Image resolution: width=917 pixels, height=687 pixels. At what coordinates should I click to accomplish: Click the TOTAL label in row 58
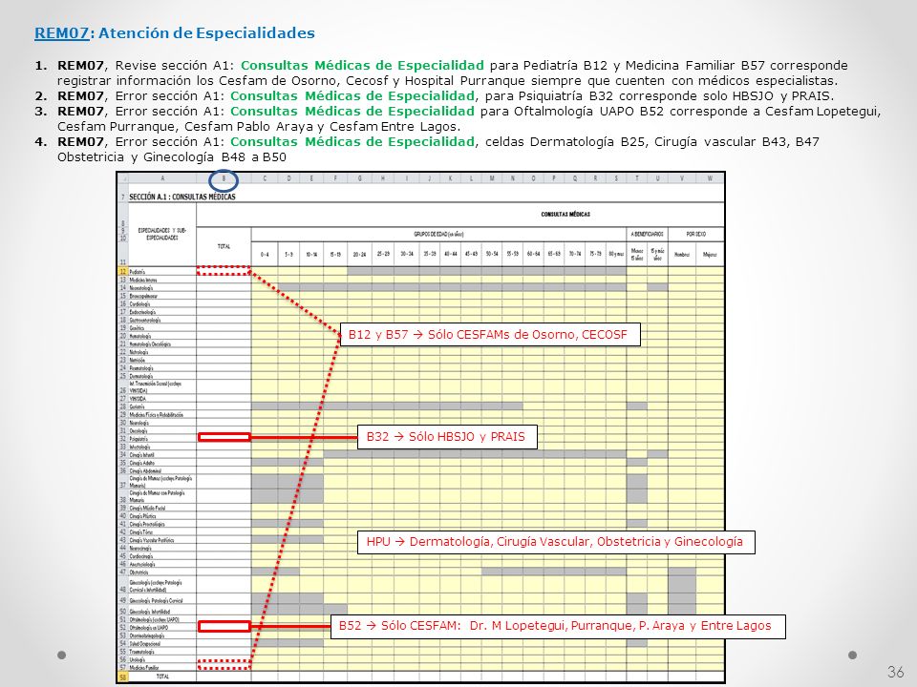(x=162, y=677)
